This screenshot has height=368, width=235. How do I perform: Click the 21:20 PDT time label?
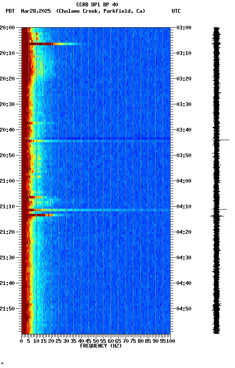7,233
